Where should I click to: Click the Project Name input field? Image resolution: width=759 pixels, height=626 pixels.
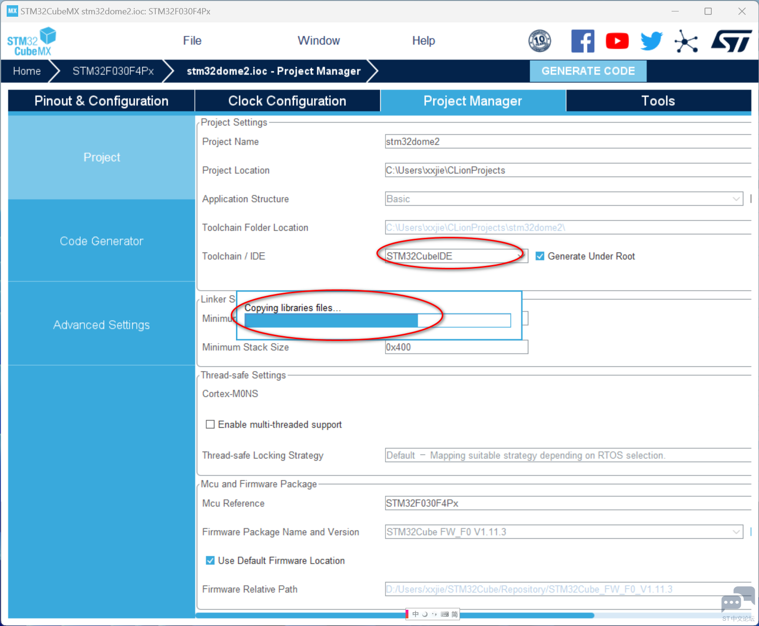(x=568, y=142)
